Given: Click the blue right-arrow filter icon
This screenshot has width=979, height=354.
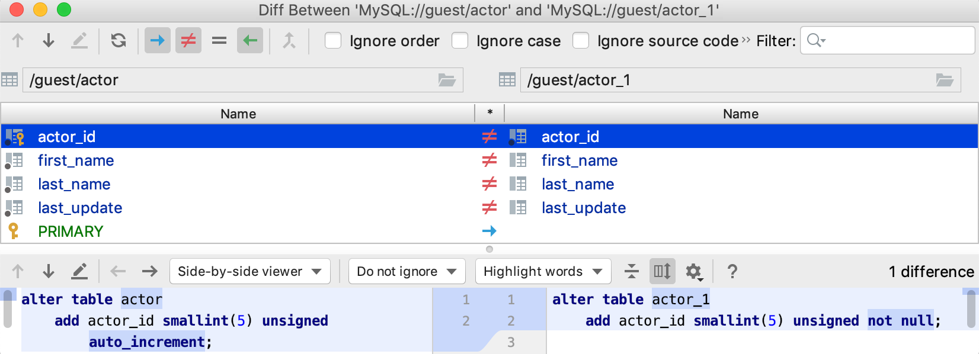Looking at the screenshot, I should tap(158, 41).
